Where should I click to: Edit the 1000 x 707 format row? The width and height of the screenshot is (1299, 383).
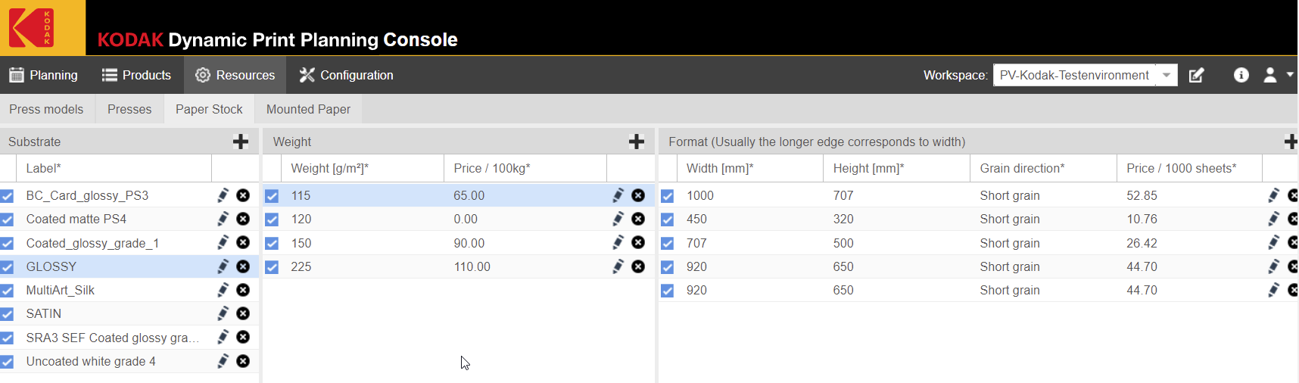tap(1274, 195)
